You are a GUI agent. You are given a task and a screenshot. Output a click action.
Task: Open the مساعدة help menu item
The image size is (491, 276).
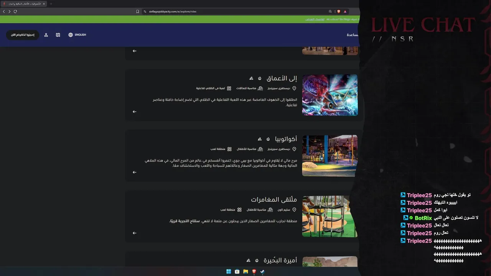[x=353, y=35]
